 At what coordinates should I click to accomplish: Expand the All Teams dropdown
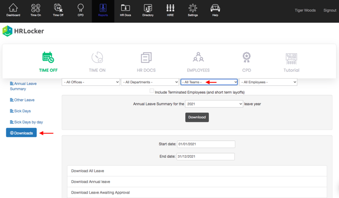(209, 82)
